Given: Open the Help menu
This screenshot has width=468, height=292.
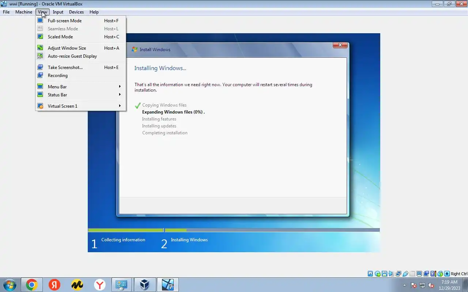Looking at the screenshot, I should 94,12.
